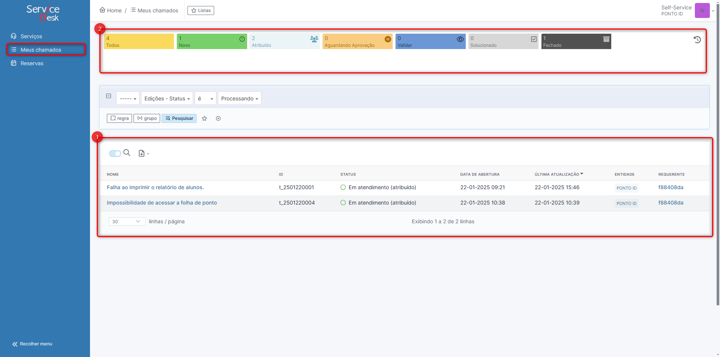Open the Processando value dropdown
The width and height of the screenshot is (720, 357).
[240, 99]
